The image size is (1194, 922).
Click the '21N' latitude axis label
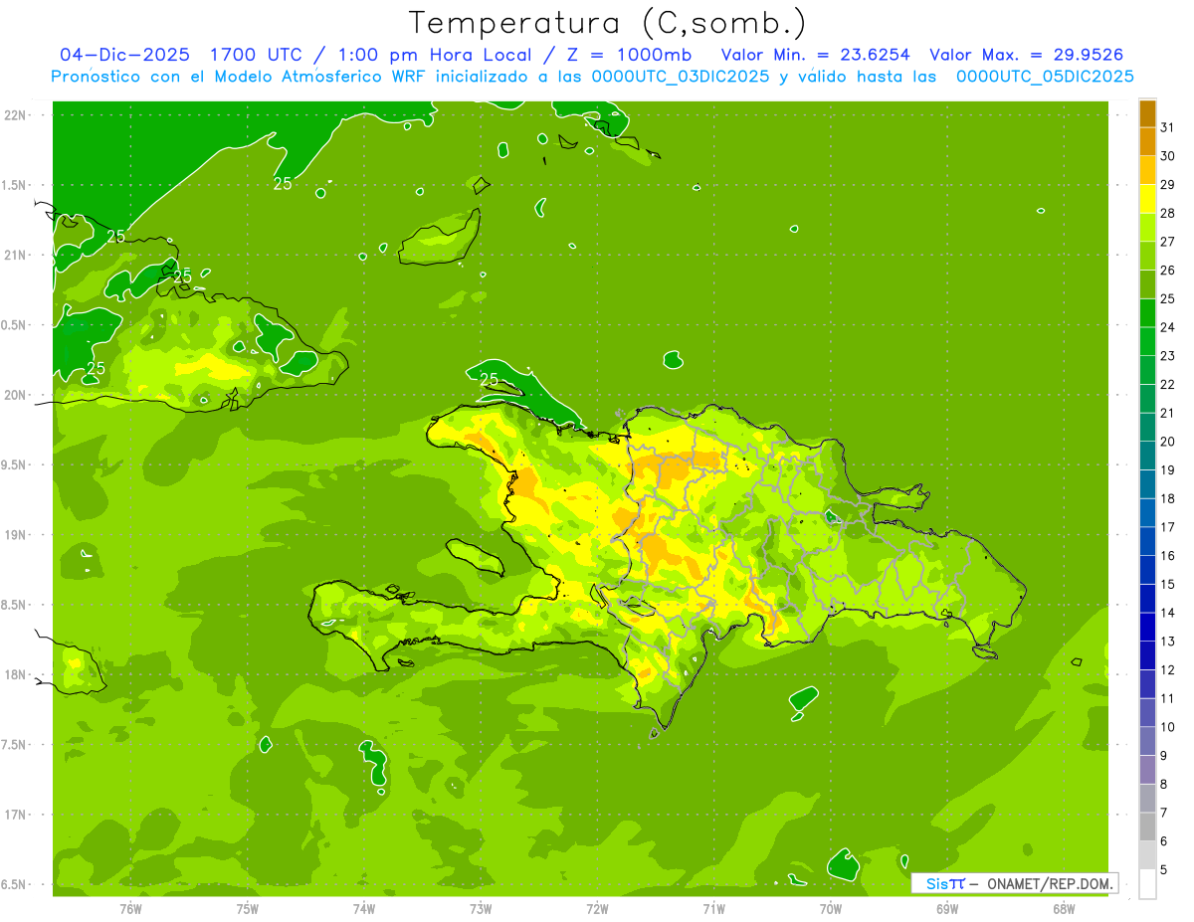point(17,256)
